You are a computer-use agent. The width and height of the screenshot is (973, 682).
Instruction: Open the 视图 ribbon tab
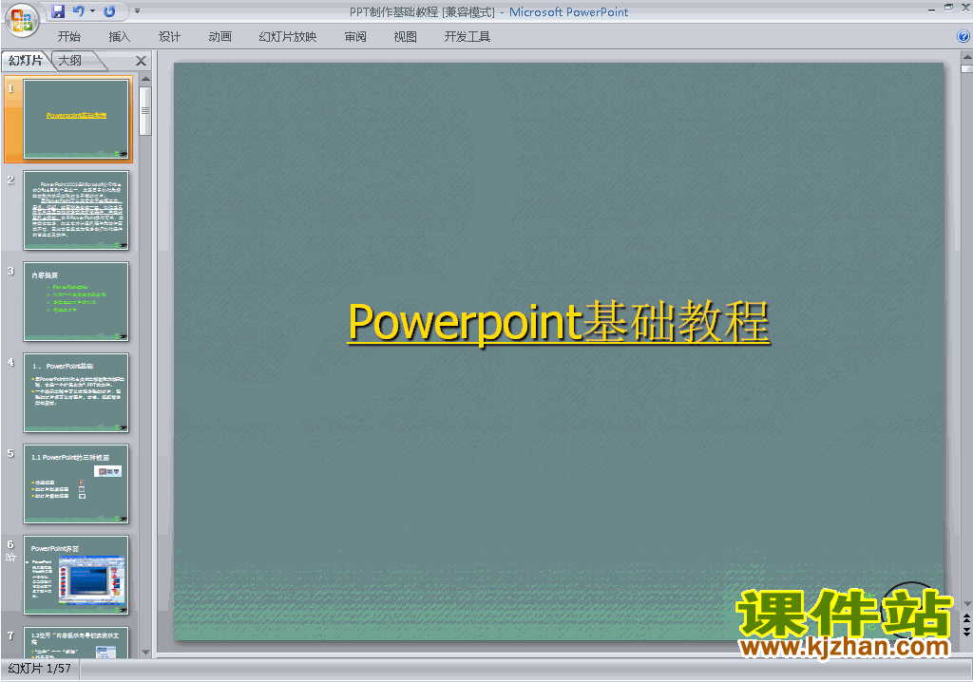point(405,37)
